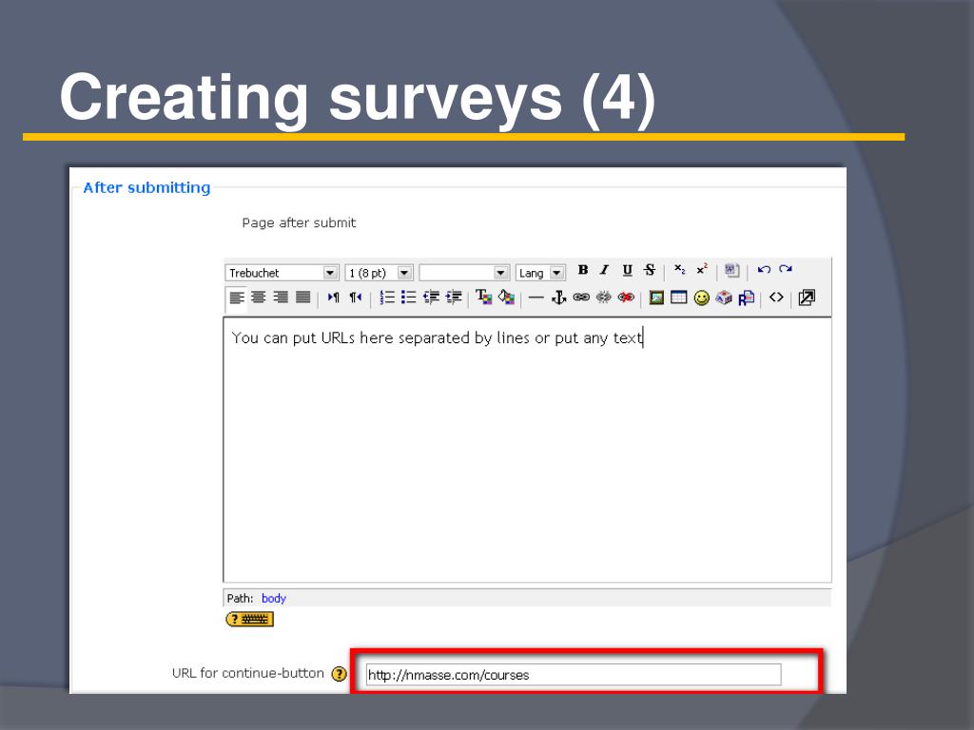Click the insert special character icon
This screenshot has width=974, height=730.
(x=724, y=298)
